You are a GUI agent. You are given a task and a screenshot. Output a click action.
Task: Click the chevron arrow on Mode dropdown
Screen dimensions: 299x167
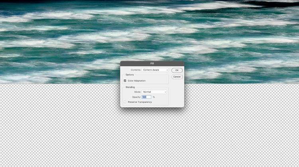(x=165, y=92)
